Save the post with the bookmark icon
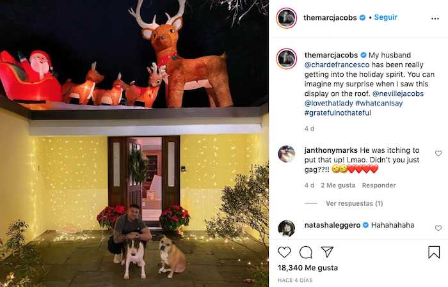Screen dimensions: 448x287 click(434, 252)
